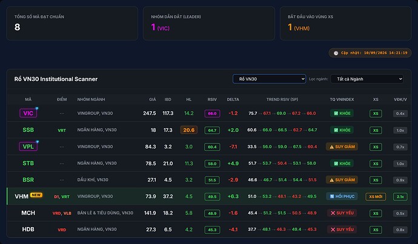Sort by the XS column header
Screen dimensions: 418x244
[376, 100]
